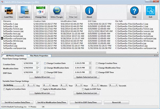The height and width of the screenshot is (109, 160).
Task: Click the EXIF time spinner arrows
Action: click(x=90, y=72)
